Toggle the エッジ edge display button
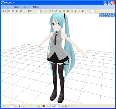The height and width of the screenshot is (109, 116). coord(57,106)
